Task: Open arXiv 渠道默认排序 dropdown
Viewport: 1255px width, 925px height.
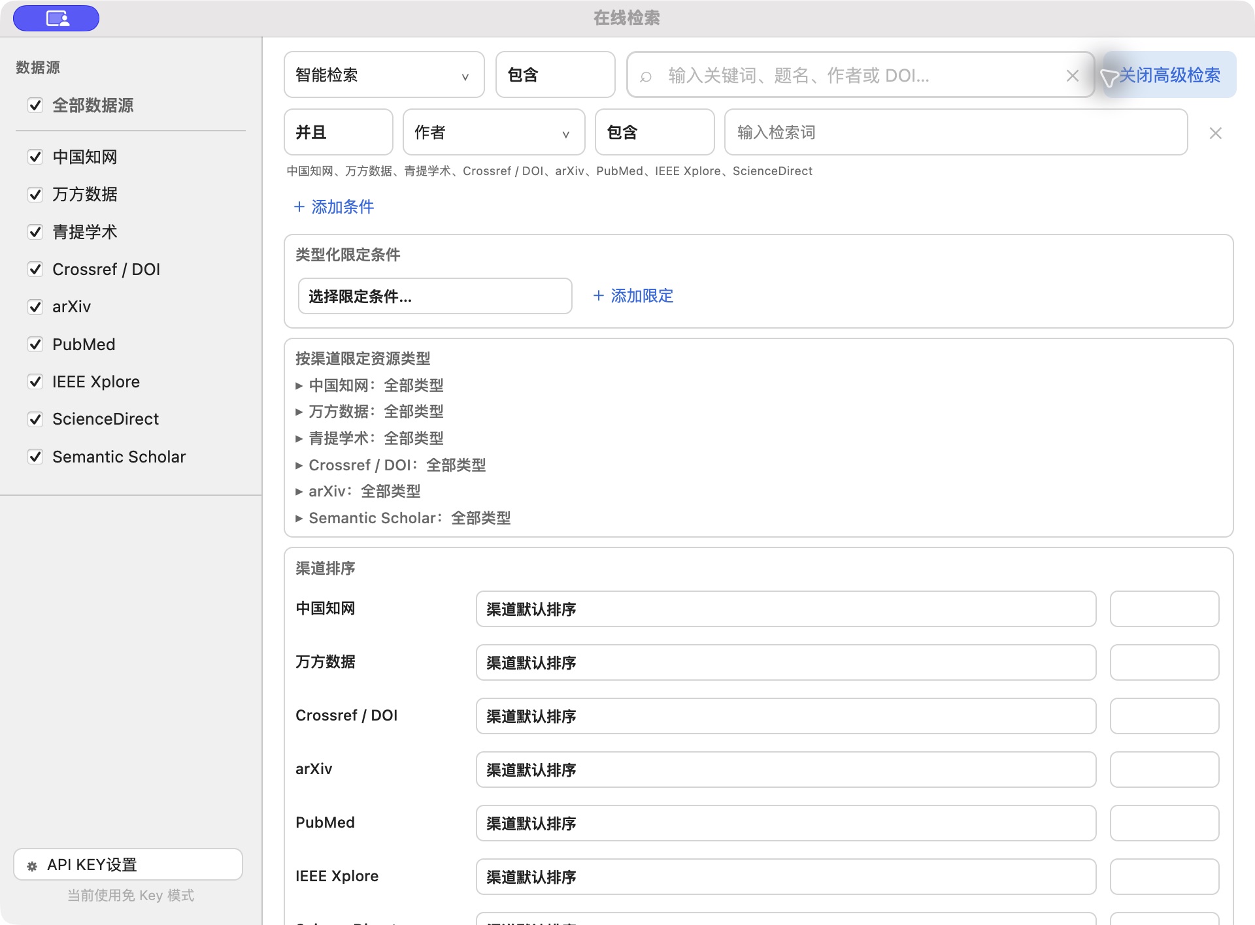Action: click(786, 770)
